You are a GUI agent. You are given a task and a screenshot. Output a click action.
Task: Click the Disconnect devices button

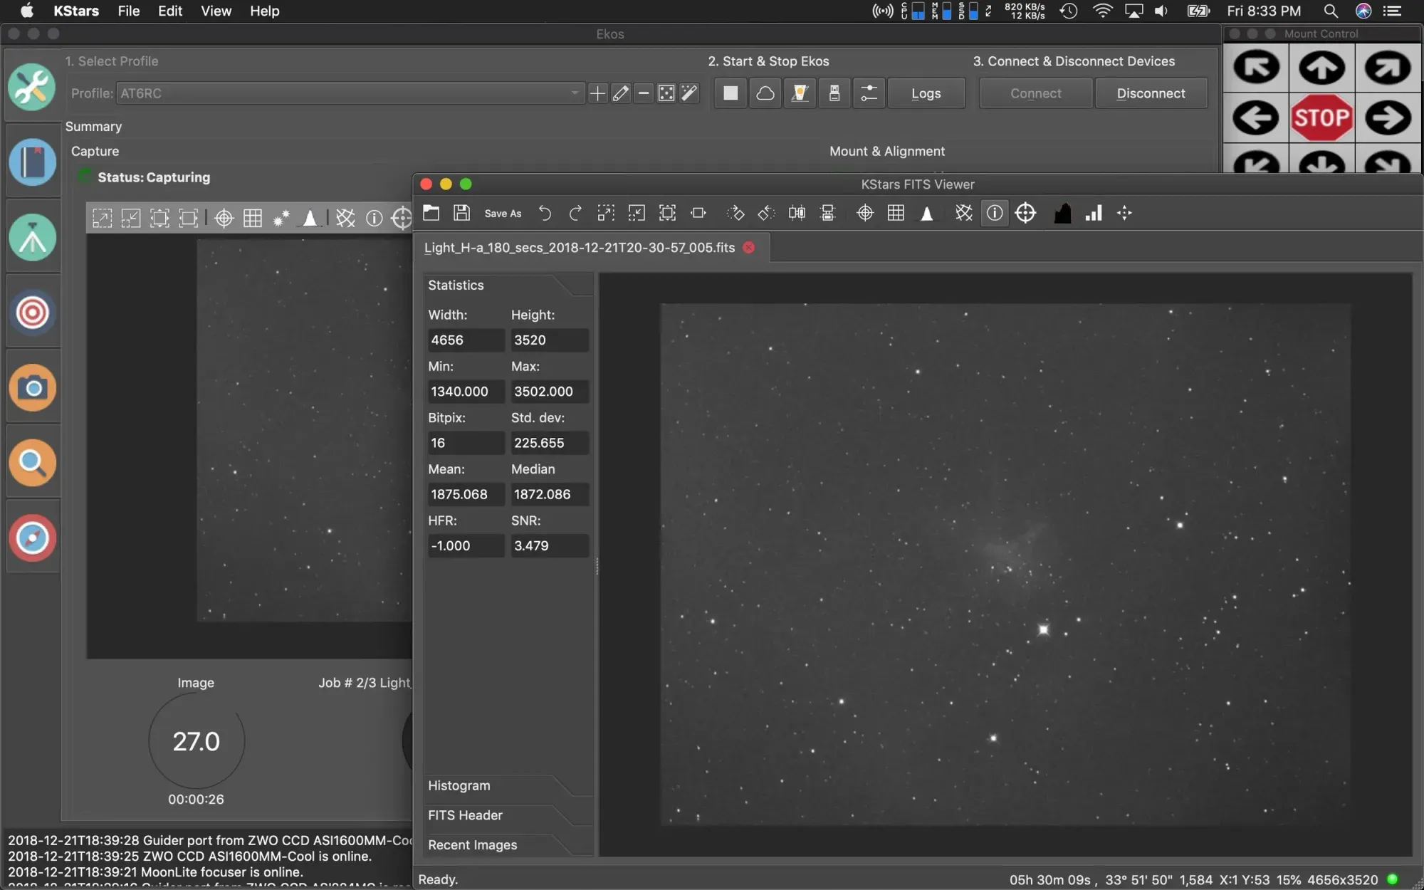1151,93
